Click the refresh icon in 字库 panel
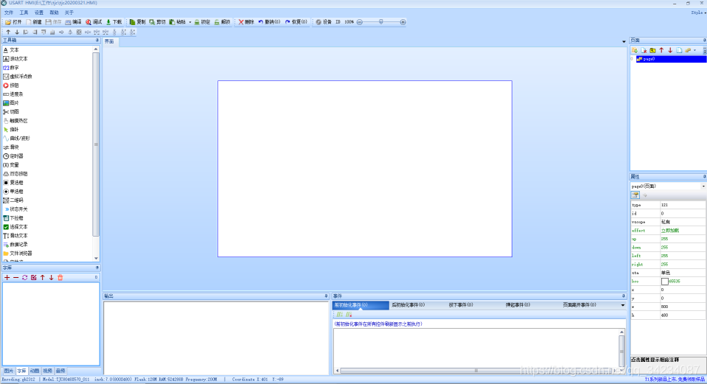 coord(25,278)
